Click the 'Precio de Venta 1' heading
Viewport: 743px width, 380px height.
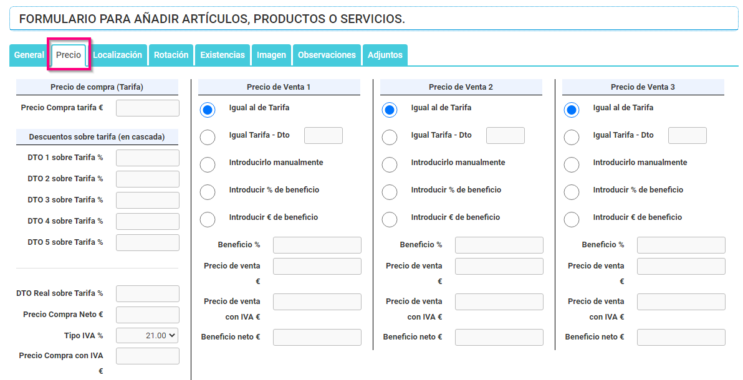pos(279,87)
